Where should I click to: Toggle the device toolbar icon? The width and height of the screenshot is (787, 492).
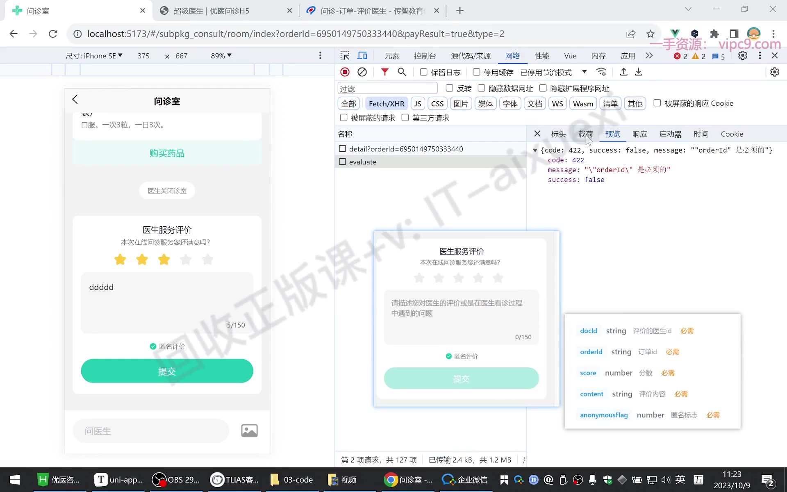pos(362,56)
